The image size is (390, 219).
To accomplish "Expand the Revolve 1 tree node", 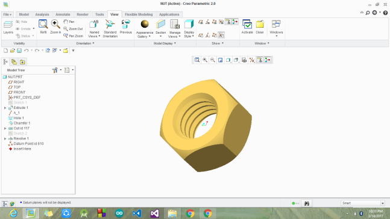I will [5, 138].
